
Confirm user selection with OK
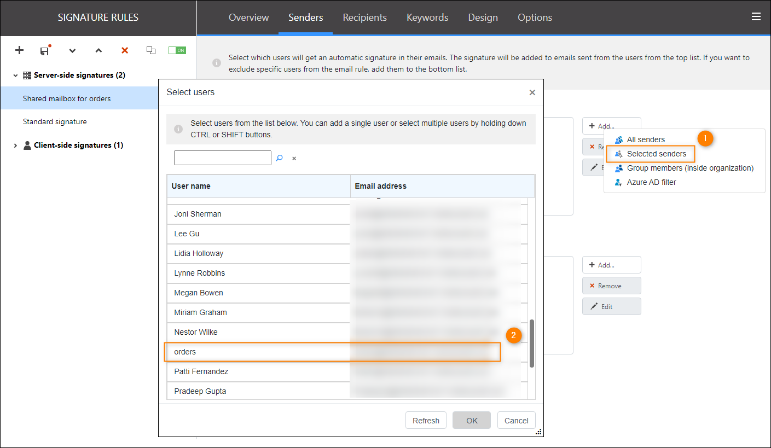point(471,420)
